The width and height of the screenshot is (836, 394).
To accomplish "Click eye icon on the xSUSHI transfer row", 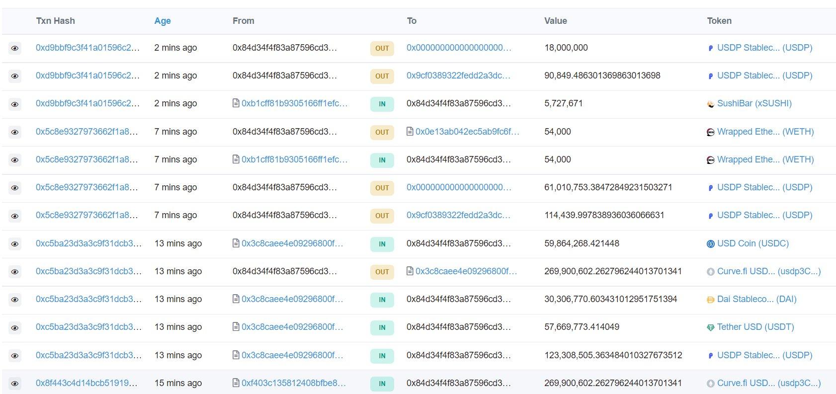I will click(15, 104).
